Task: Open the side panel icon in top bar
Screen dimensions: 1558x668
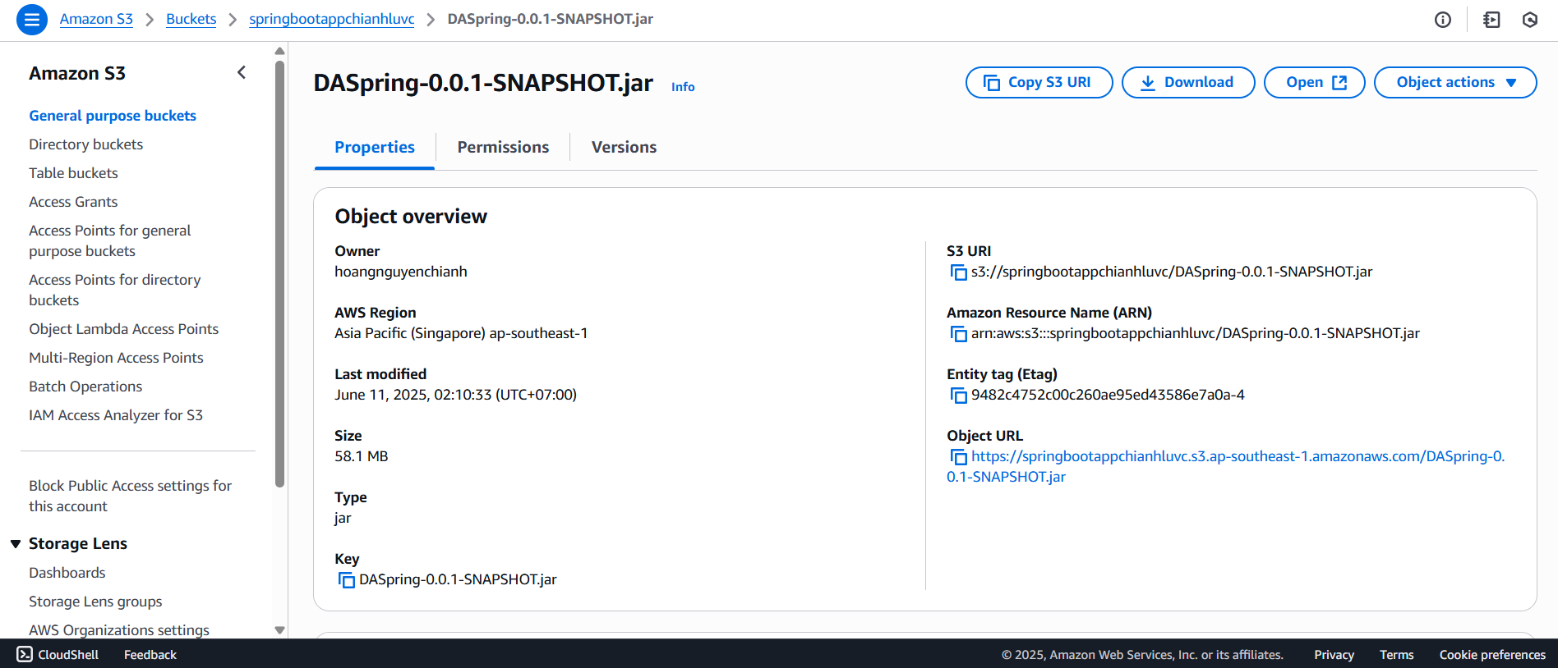Action: point(1491,20)
